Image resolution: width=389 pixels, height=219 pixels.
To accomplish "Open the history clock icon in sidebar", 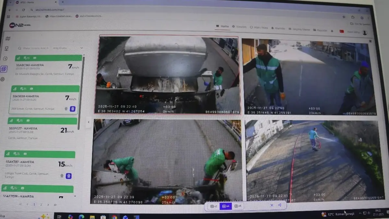I will click(5, 59).
